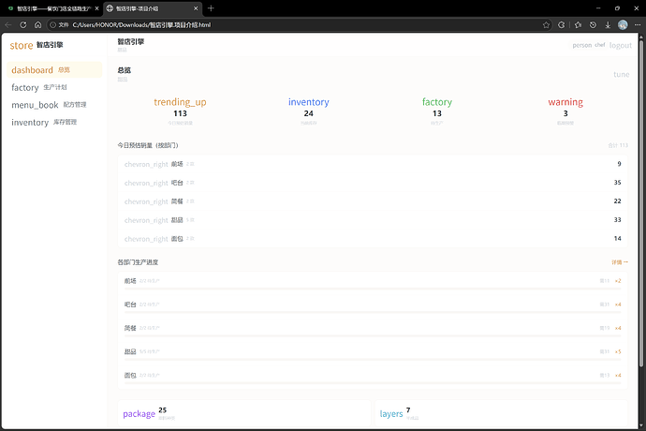Viewport: 646px width, 431px height.
Task: Click the 总览 page title
Action: (124, 70)
